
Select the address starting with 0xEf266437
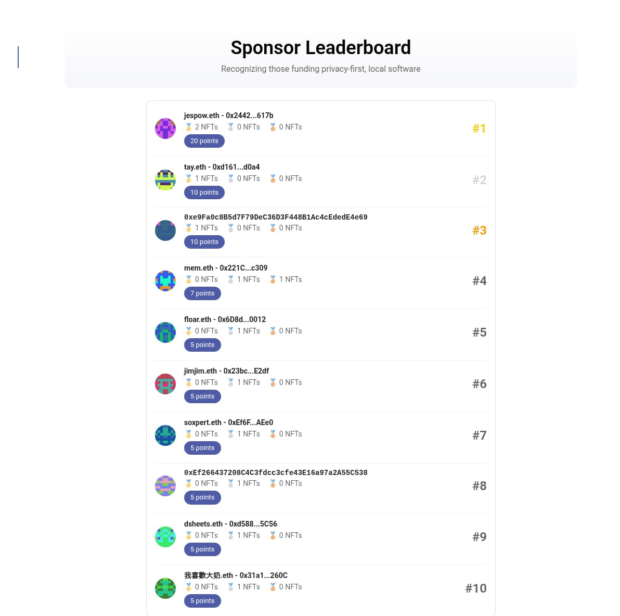(x=276, y=472)
